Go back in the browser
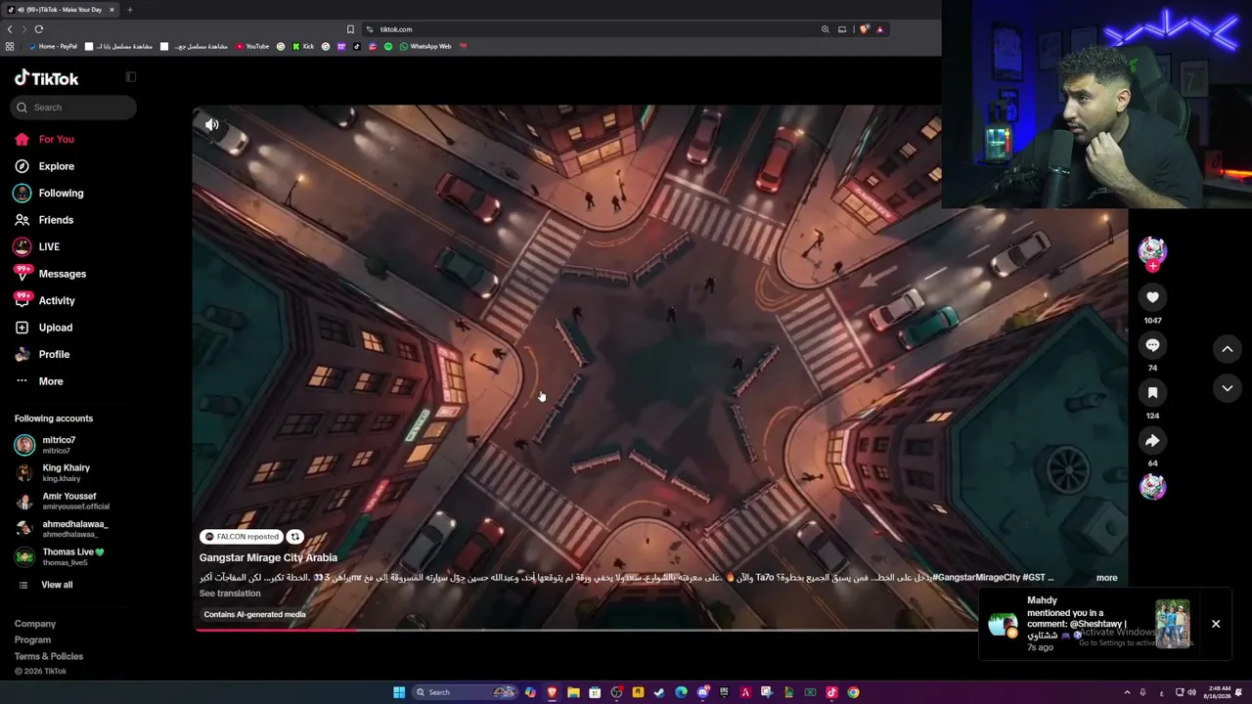This screenshot has height=704, width=1252. click(x=10, y=29)
